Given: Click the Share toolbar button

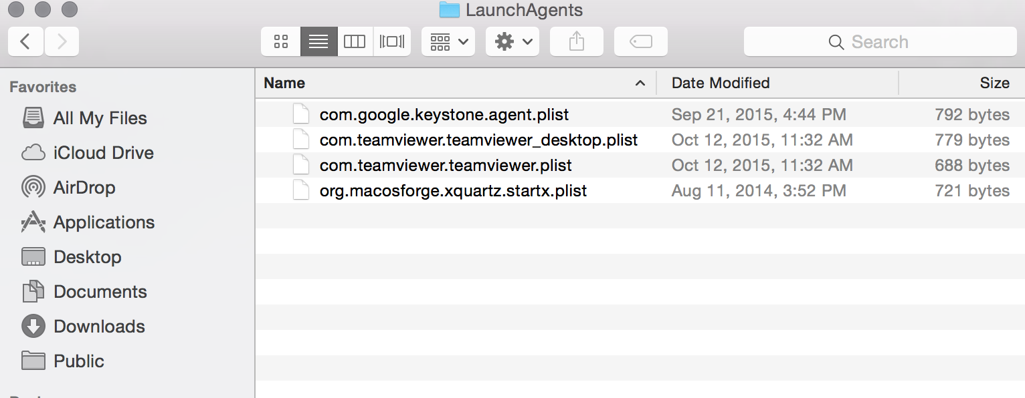Looking at the screenshot, I should pos(577,41).
